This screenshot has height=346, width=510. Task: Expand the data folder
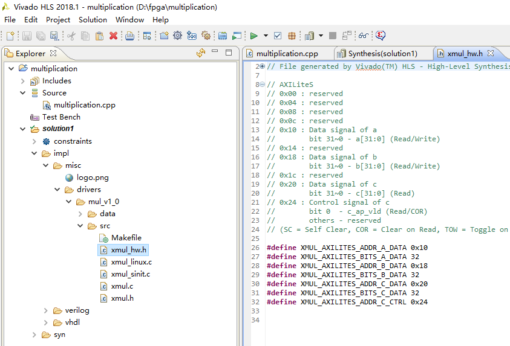point(80,214)
